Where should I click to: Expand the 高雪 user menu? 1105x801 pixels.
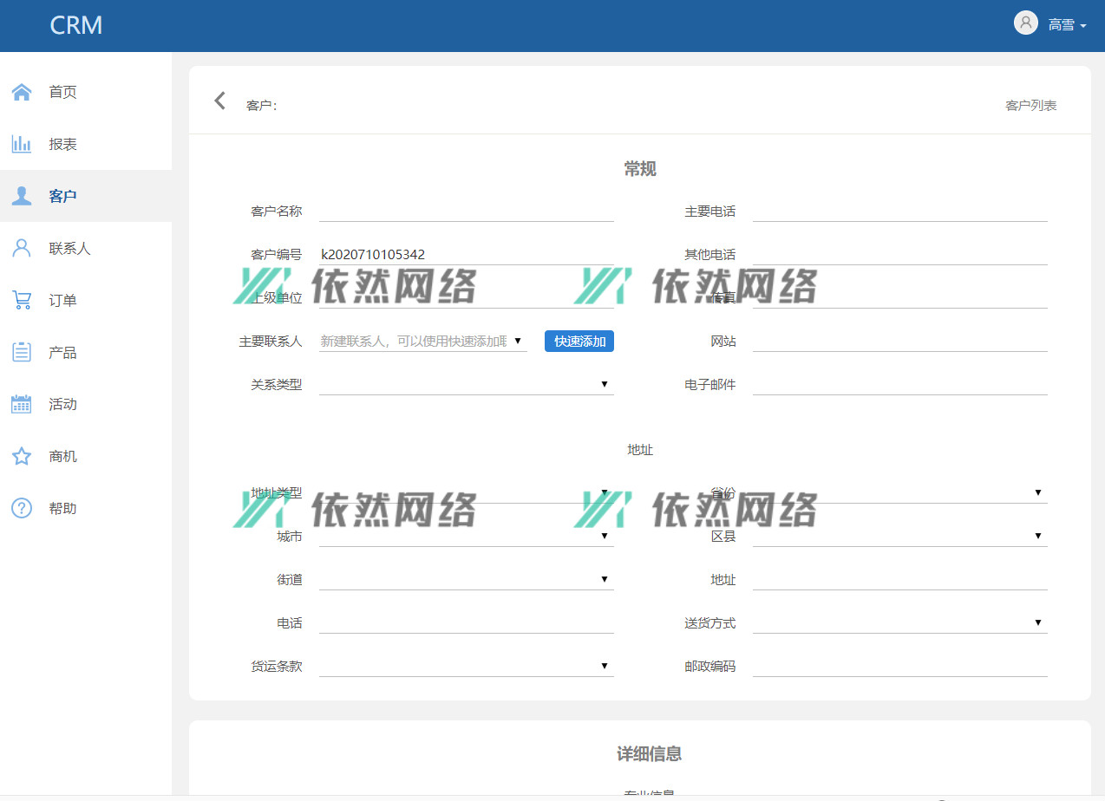1067,25
